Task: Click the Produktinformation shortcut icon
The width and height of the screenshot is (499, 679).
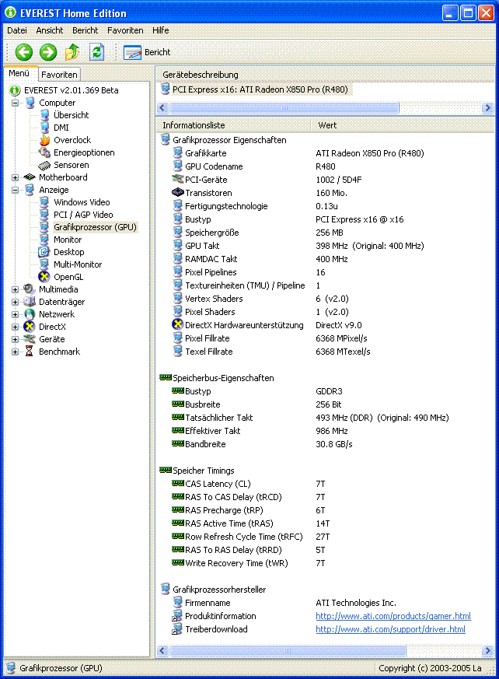Action: [x=177, y=616]
